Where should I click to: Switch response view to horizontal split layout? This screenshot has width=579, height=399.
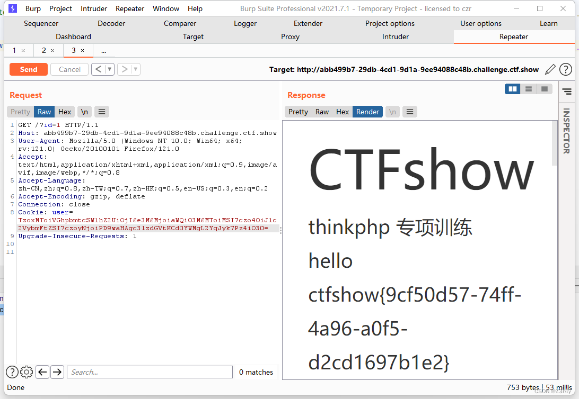(528, 88)
